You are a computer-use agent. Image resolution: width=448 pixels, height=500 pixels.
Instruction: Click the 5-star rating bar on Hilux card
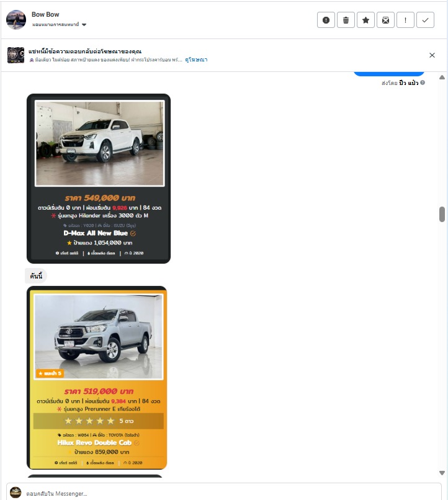[x=99, y=421]
